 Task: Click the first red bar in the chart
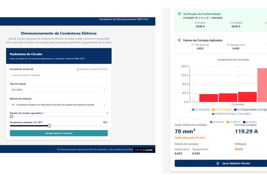tap(209, 98)
